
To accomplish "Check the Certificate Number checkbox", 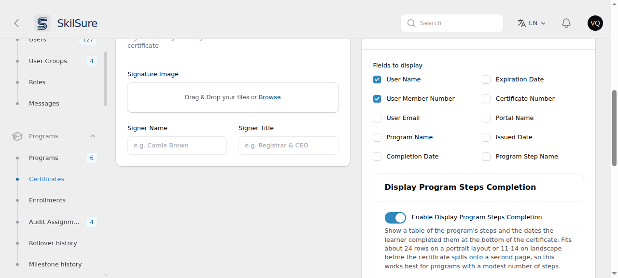I will coord(486,99).
